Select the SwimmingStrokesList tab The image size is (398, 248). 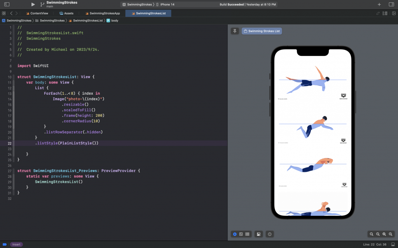(x=148, y=13)
